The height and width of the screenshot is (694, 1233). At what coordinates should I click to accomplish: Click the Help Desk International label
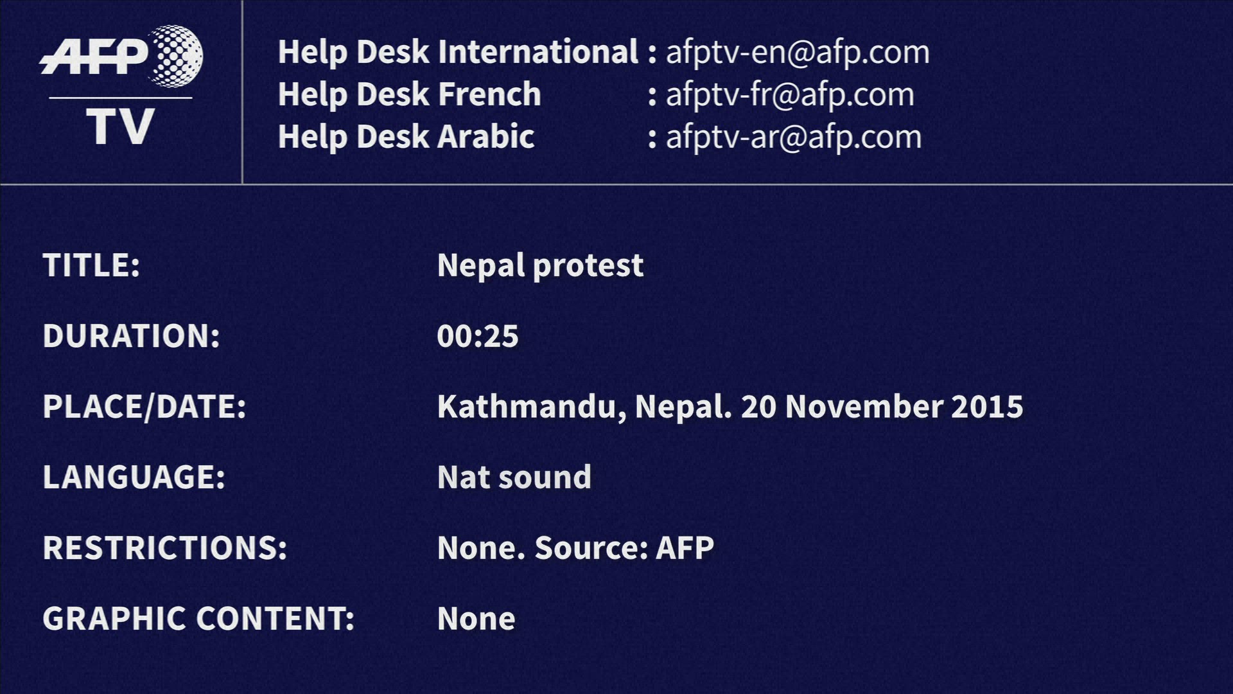click(x=458, y=52)
